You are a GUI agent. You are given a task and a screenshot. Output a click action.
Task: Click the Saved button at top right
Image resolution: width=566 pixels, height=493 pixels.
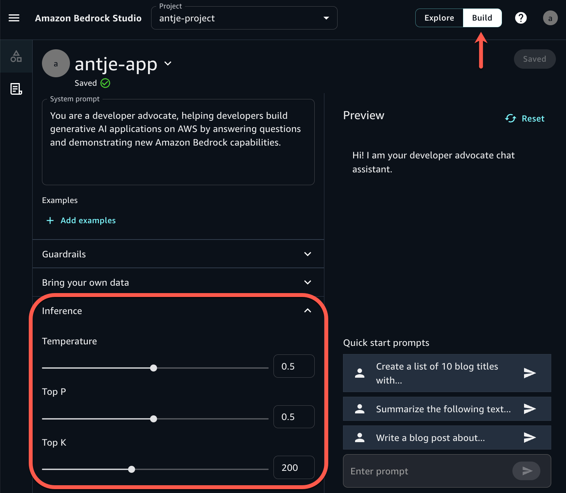[x=535, y=59]
